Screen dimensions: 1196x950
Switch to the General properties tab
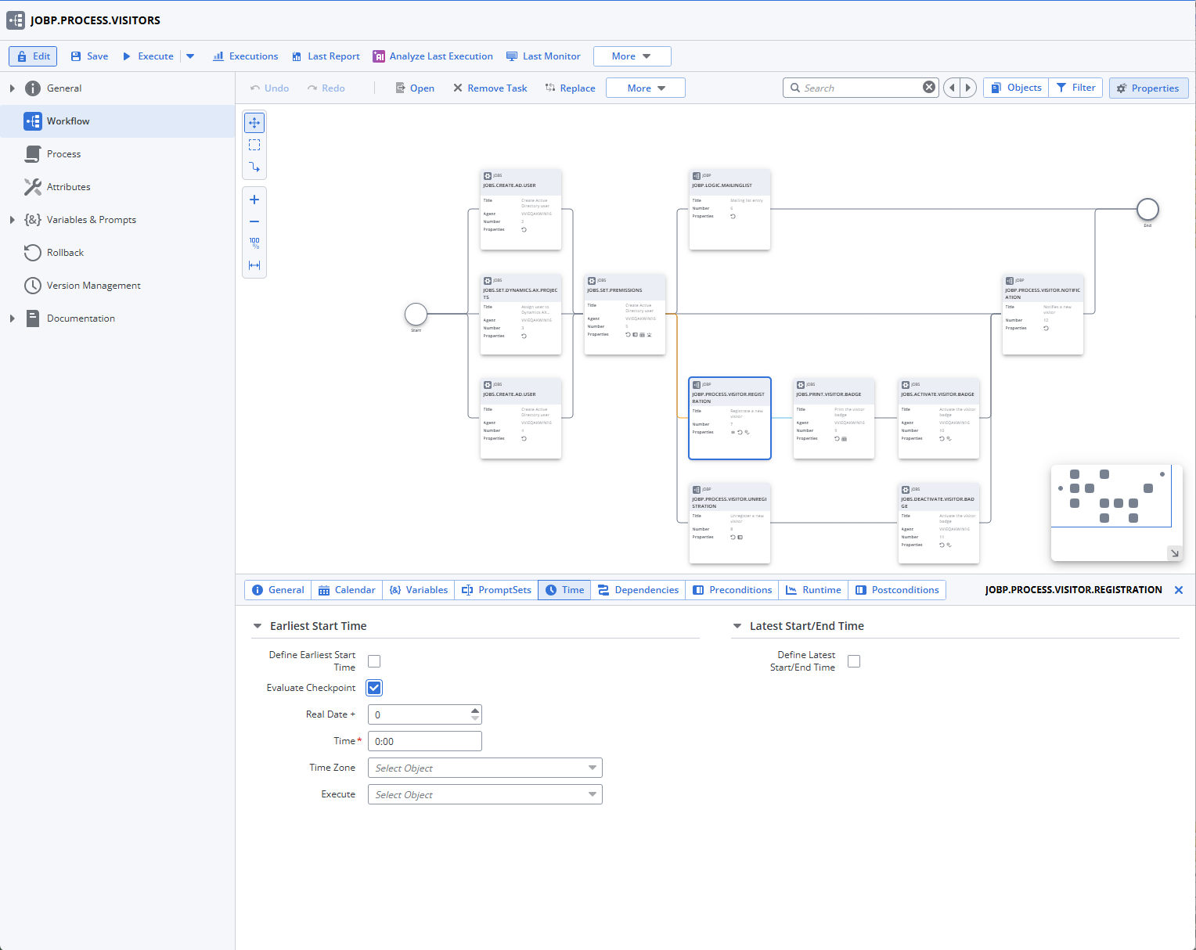pos(278,590)
